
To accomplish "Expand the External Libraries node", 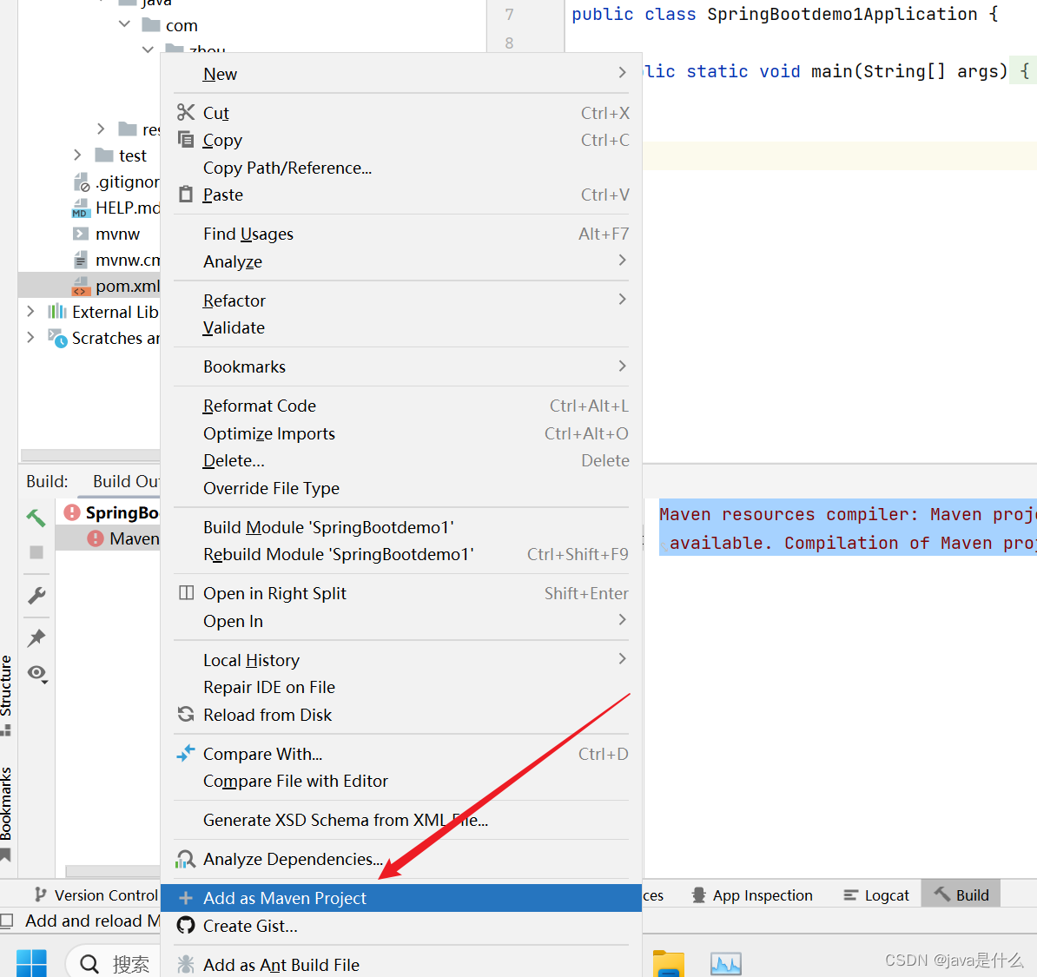I will tap(30, 311).
